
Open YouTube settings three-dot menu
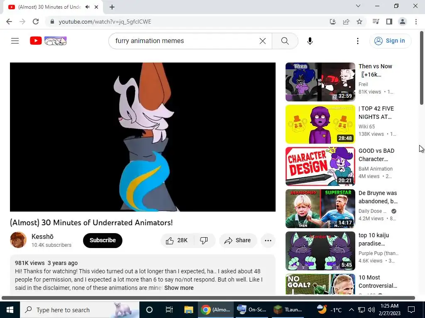point(357,41)
